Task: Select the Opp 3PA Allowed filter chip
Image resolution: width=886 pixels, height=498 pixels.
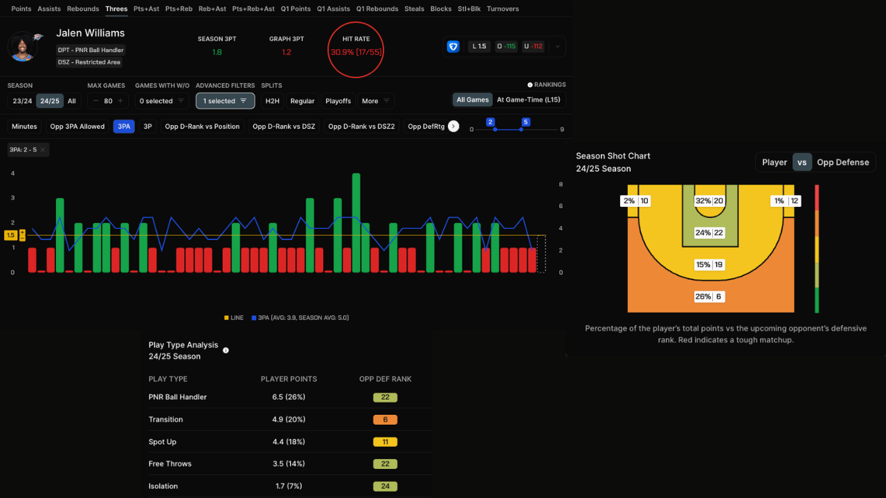Action: click(78, 127)
